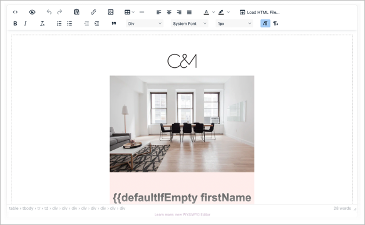Insert an image using the image icon
Viewport: 365px width, 225px height.
click(111, 12)
